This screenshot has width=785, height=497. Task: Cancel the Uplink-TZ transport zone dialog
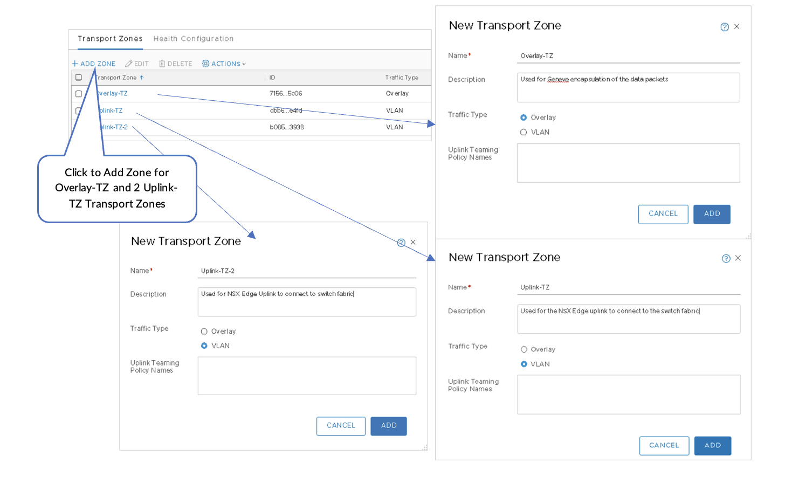point(664,446)
